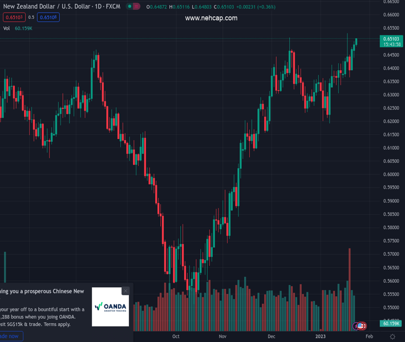Viewport: 405px width, 342px height.
Task: Click the Nov label on the time axis
Action: pos(222,336)
